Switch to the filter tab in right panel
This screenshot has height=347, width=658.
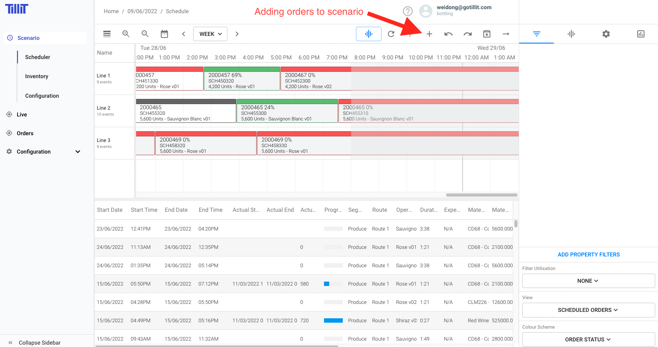coord(537,34)
